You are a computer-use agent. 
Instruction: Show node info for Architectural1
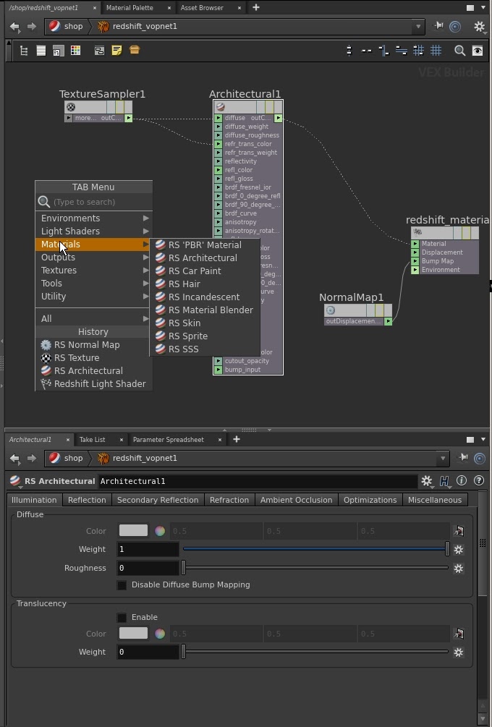point(461,481)
